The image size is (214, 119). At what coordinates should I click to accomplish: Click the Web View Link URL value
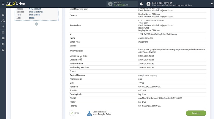click(172, 51)
